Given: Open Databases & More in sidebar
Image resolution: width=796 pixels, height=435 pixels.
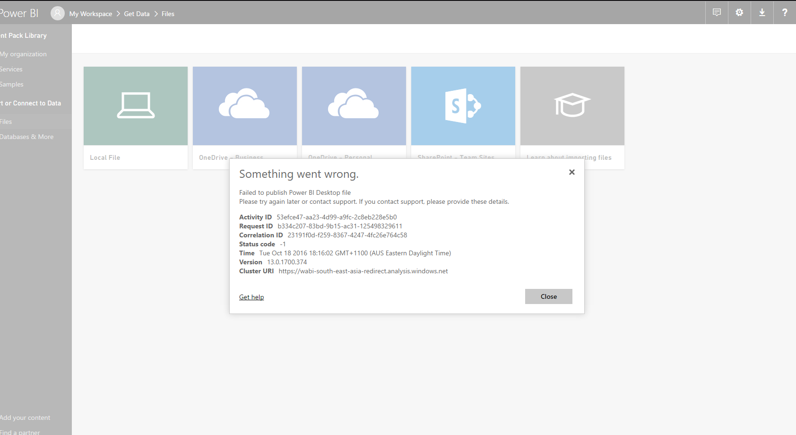Looking at the screenshot, I should click(x=27, y=137).
